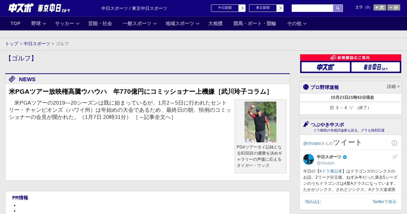Focus the header search input field
407x214 pixels.
[x=312, y=8]
